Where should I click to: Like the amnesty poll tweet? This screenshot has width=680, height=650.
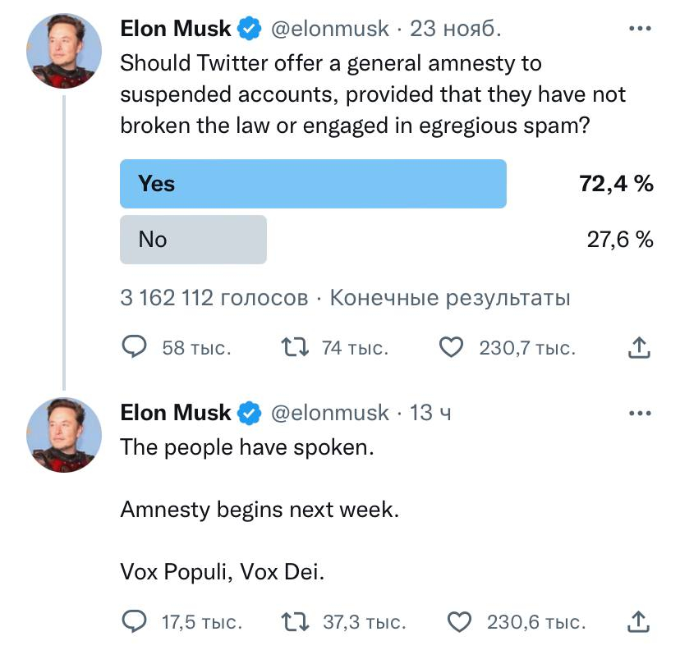coord(452,348)
